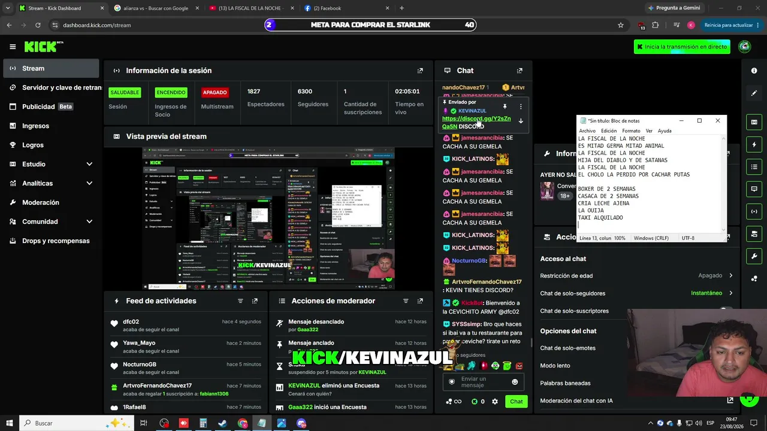Click the ArtvroFernandoChavez17 gift activity entry
The height and width of the screenshot is (431, 767).
186,390
